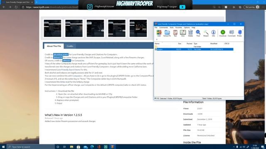The image size is (266, 149).
Task: Open the Windows Start menu
Action: pyautogui.click(x=3, y=147)
